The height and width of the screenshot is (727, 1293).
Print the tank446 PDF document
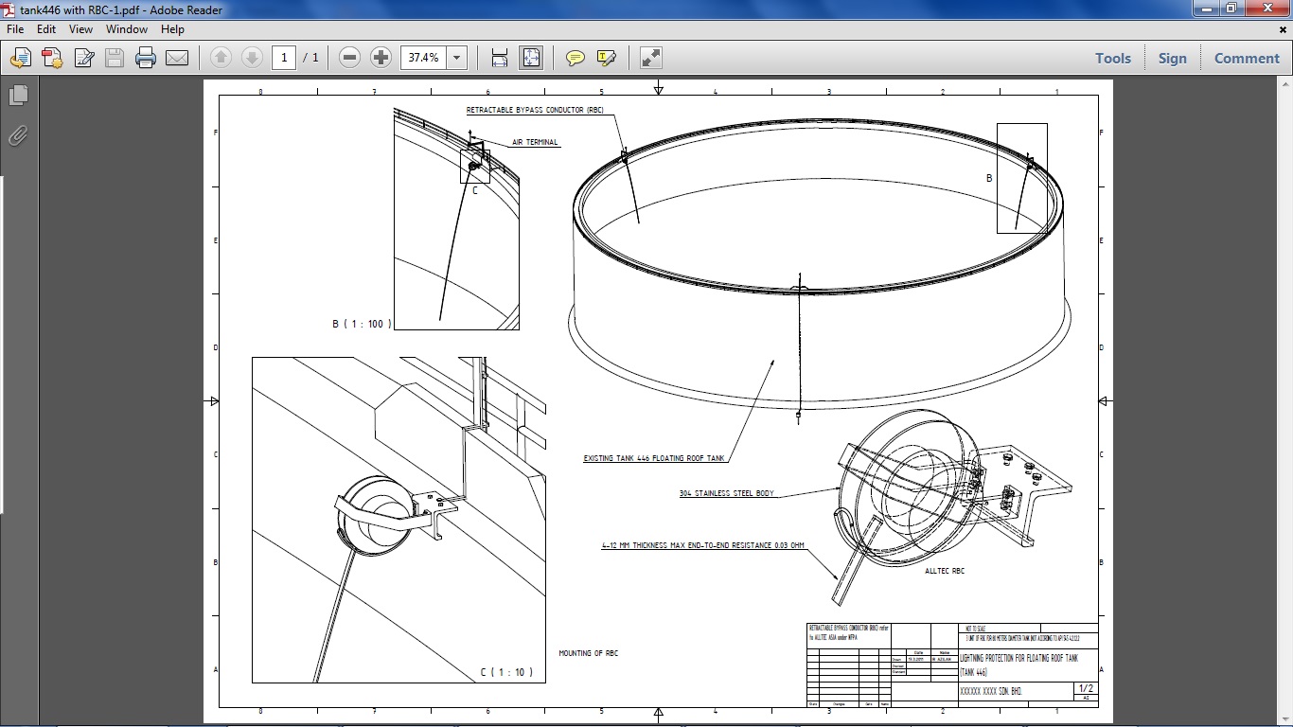point(145,57)
